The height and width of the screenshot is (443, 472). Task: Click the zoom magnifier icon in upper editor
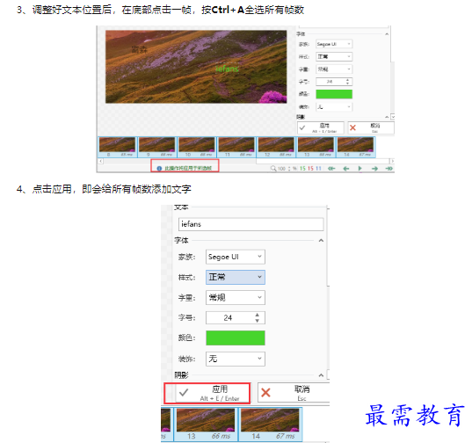[273, 168]
